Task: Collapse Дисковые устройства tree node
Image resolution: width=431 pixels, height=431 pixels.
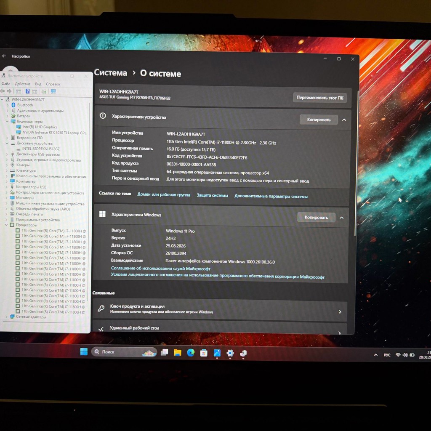Action: coord(7,143)
